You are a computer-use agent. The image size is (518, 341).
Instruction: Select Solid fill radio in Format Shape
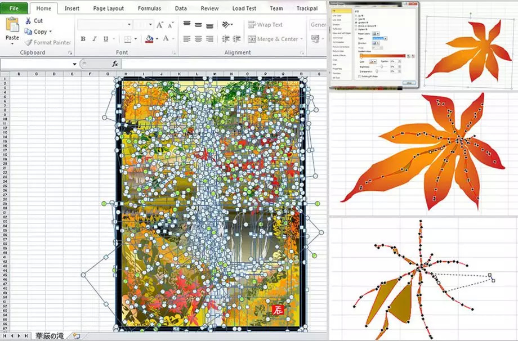356,19
